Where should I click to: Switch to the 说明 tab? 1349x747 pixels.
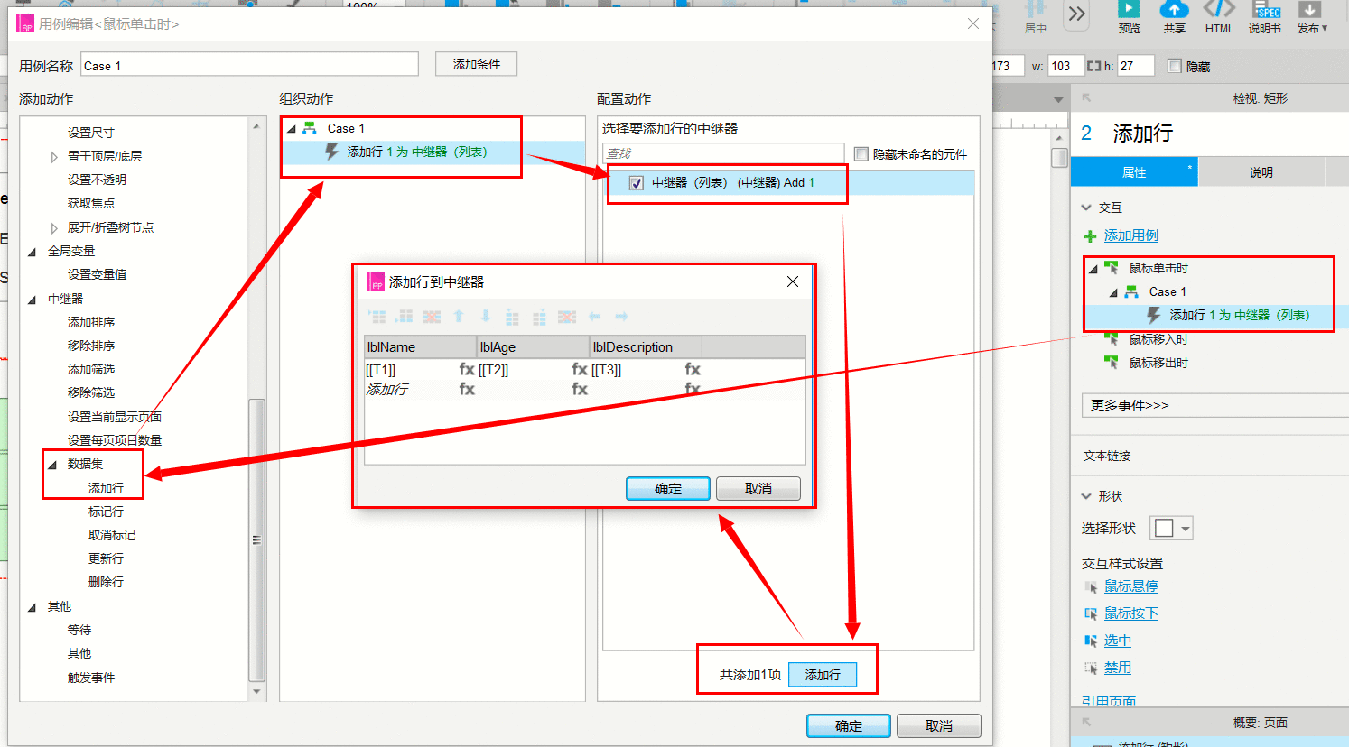pos(1261,172)
